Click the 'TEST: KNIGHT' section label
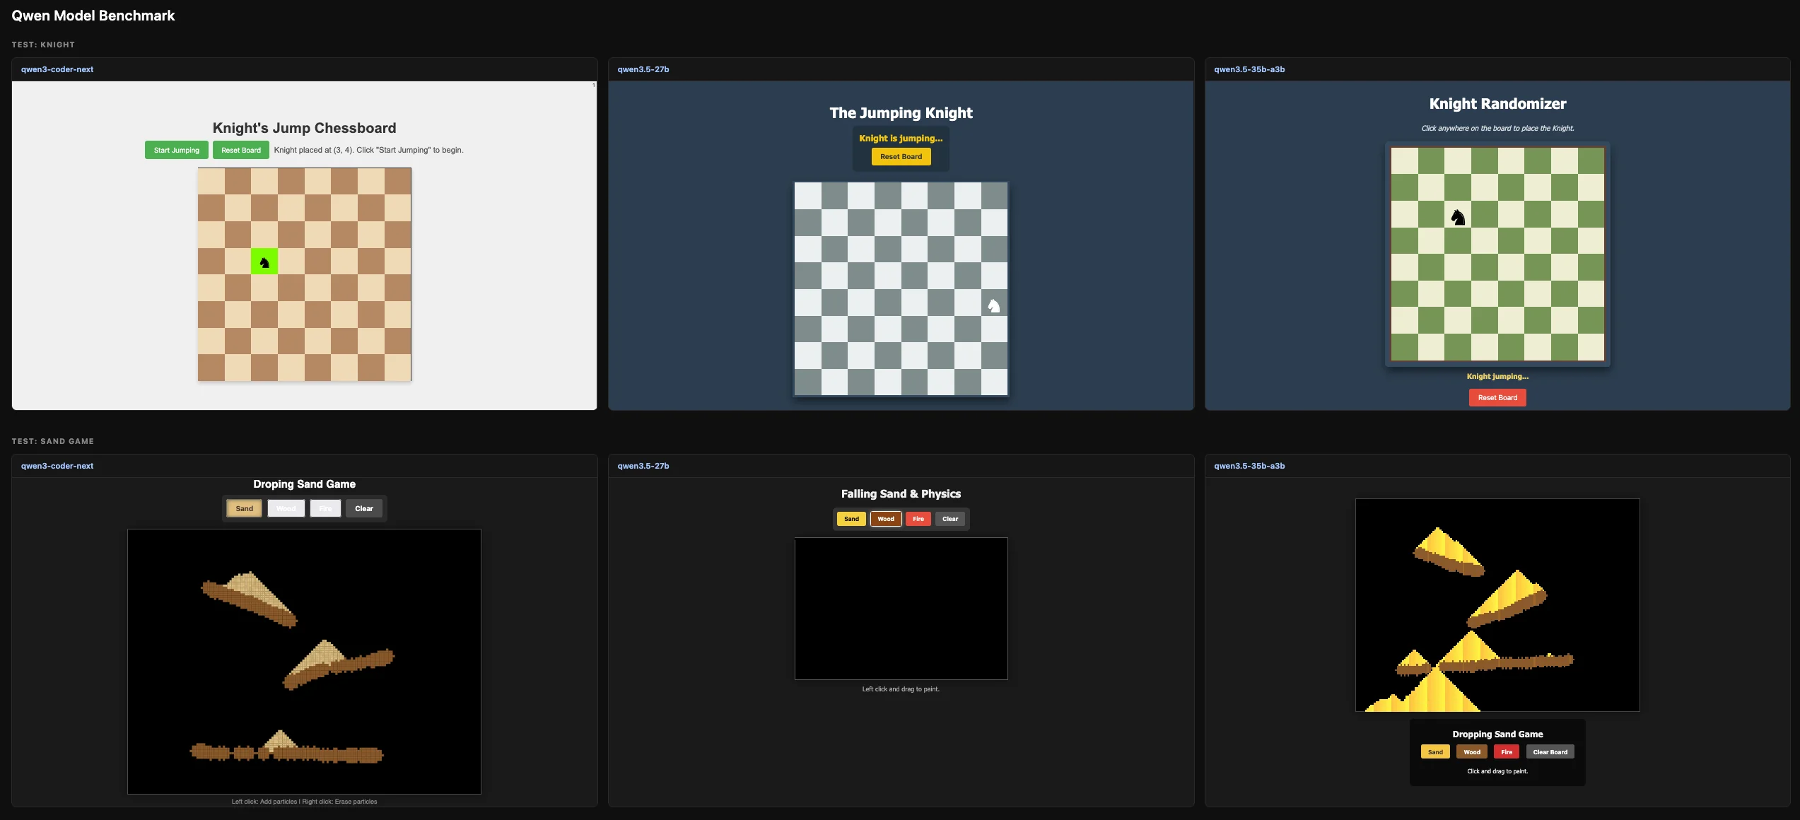The height and width of the screenshot is (820, 1800). point(43,45)
